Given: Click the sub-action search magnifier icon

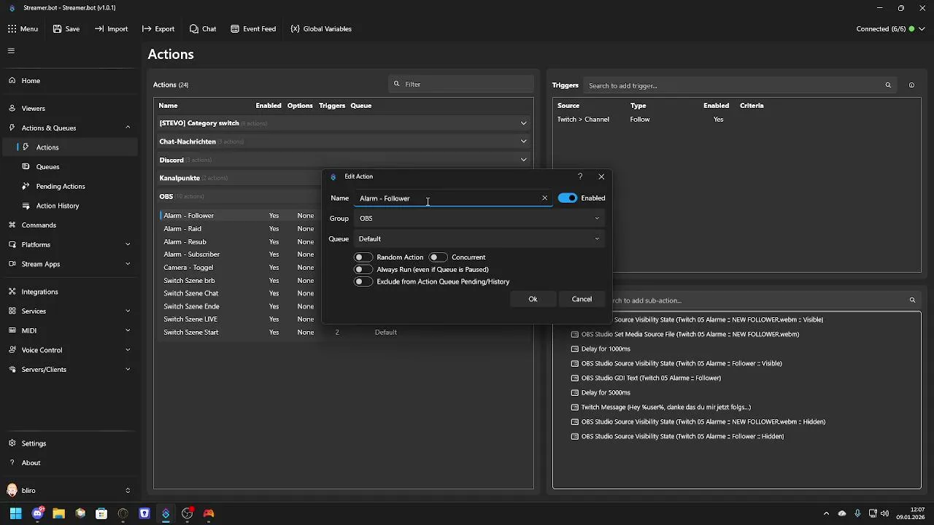Looking at the screenshot, I should [912, 300].
